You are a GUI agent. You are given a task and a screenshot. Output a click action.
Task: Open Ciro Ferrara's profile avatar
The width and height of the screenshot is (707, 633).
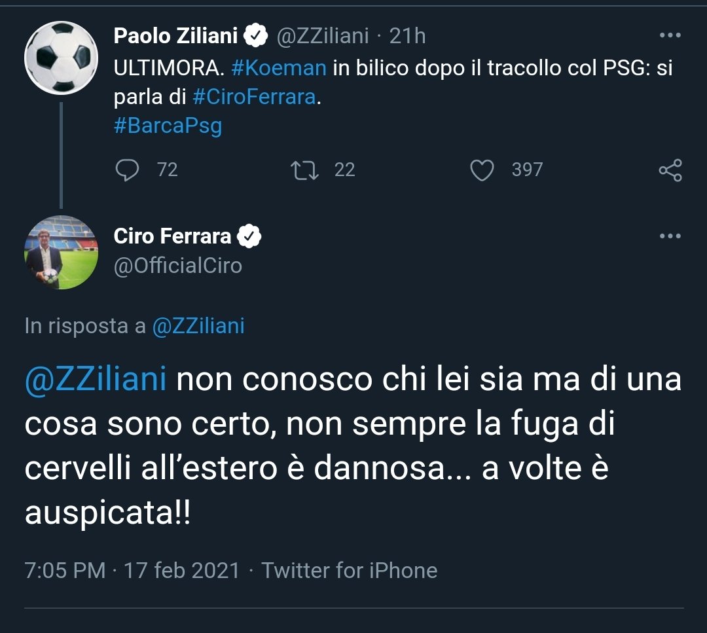(x=61, y=253)
